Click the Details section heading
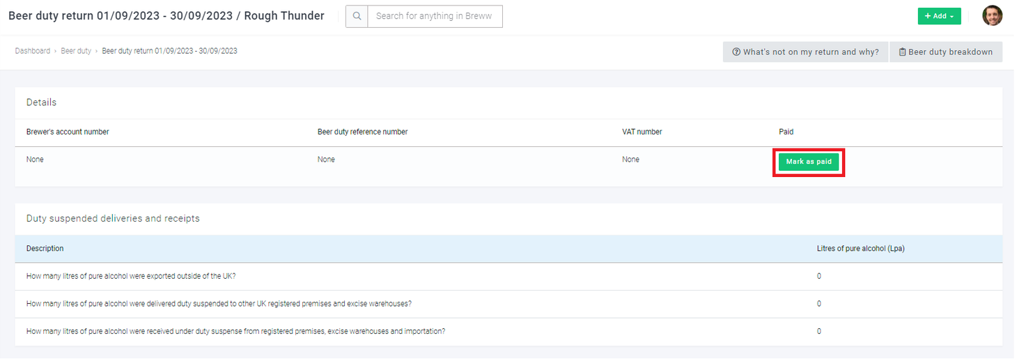This screenshot has width=1017, height=361. 41,102
